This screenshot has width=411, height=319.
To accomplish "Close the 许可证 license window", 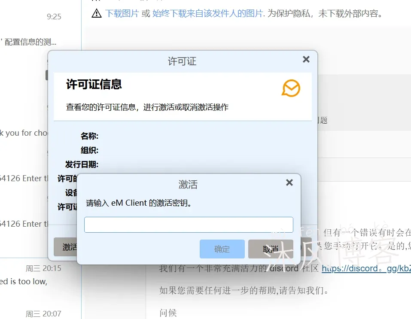I will click(x=306, y=59).
